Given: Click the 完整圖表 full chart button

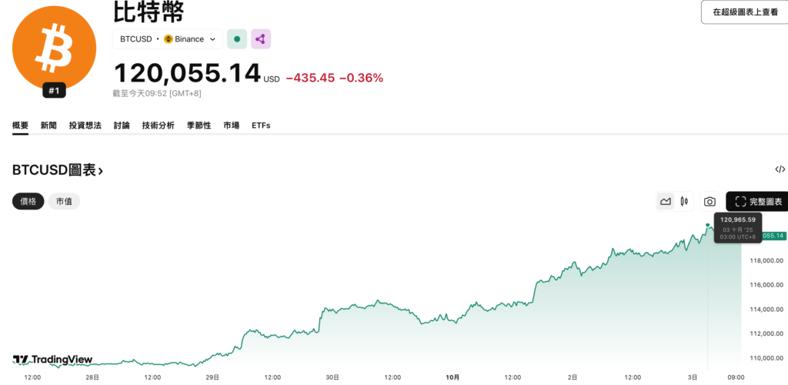Looking at the screenshot, I should 757,202.
